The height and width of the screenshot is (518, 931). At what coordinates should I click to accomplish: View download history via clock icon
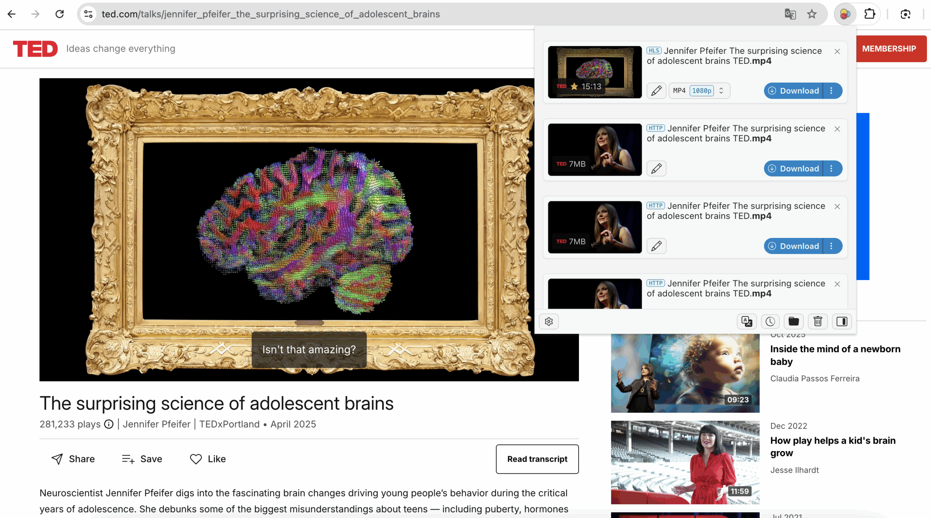[x=770, y=321]
